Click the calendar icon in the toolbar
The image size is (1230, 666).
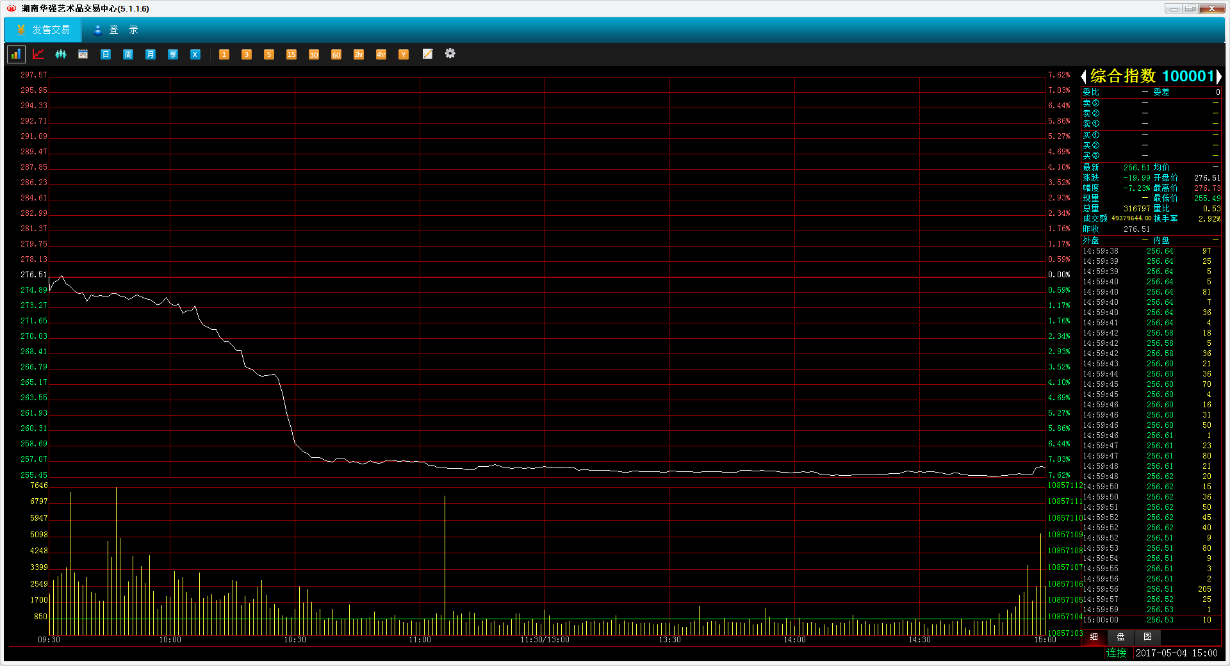83,54
